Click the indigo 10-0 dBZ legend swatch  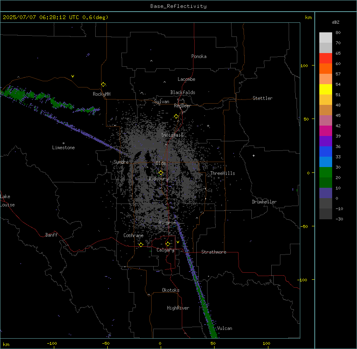click(x=326, y=193)
